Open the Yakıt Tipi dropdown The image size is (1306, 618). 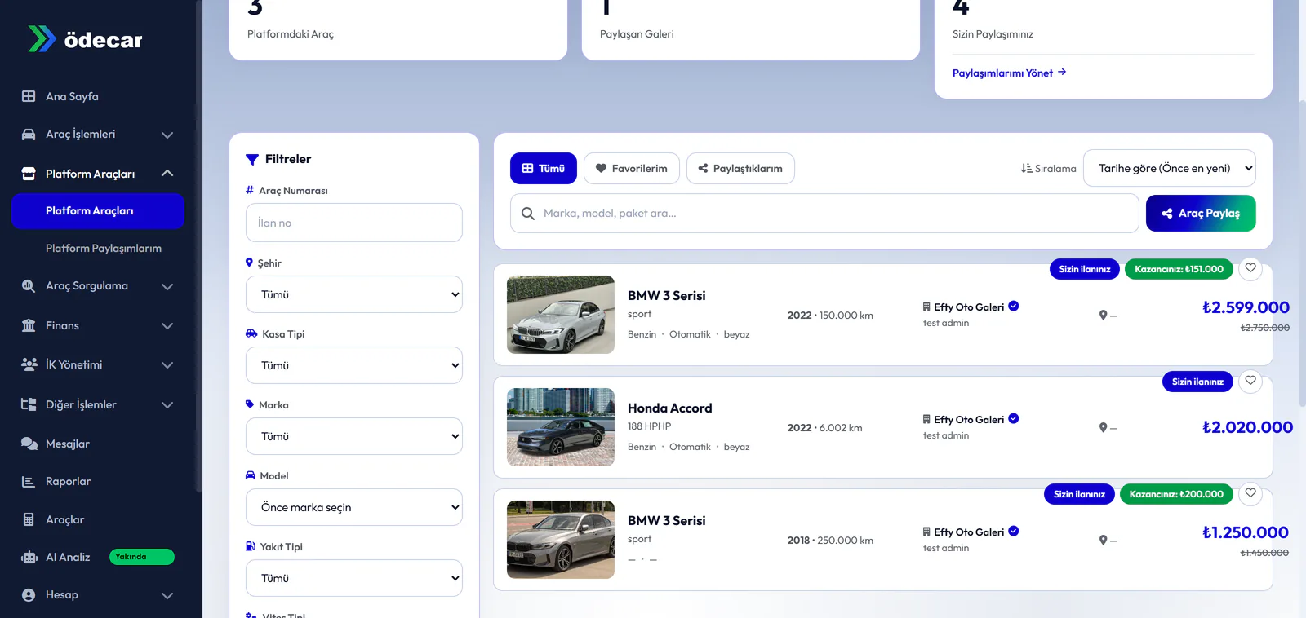pos(354,578)
